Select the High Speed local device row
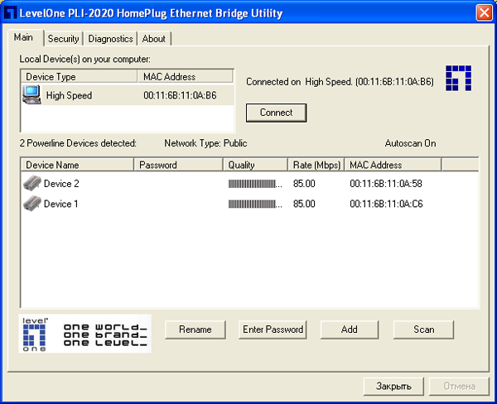This screenshot has width=497, height=404. 128,95
